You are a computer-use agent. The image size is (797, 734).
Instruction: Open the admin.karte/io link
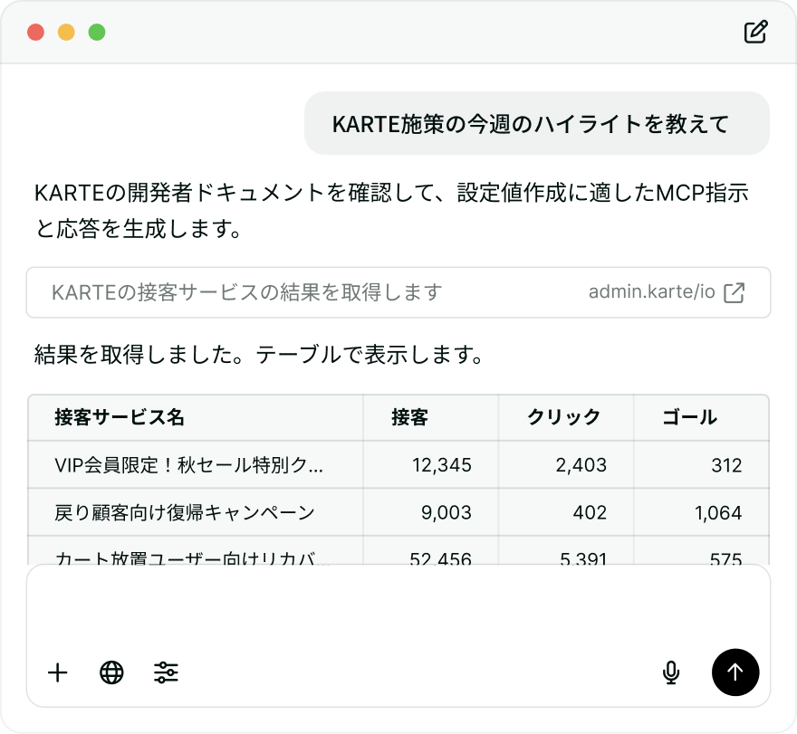point(651,292)
